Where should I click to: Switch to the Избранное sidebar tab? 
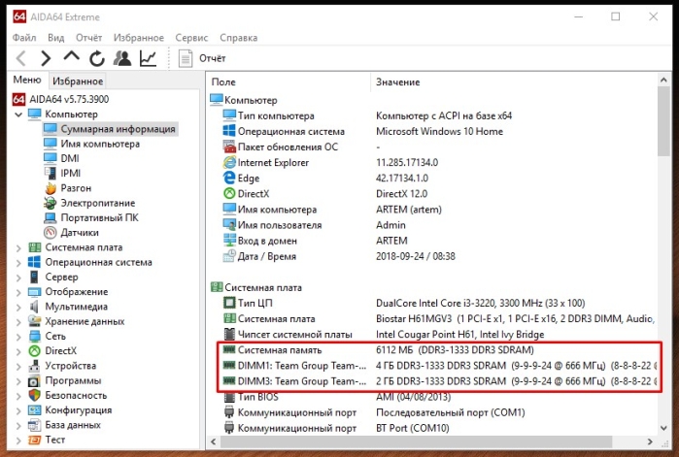pos(78,81)
